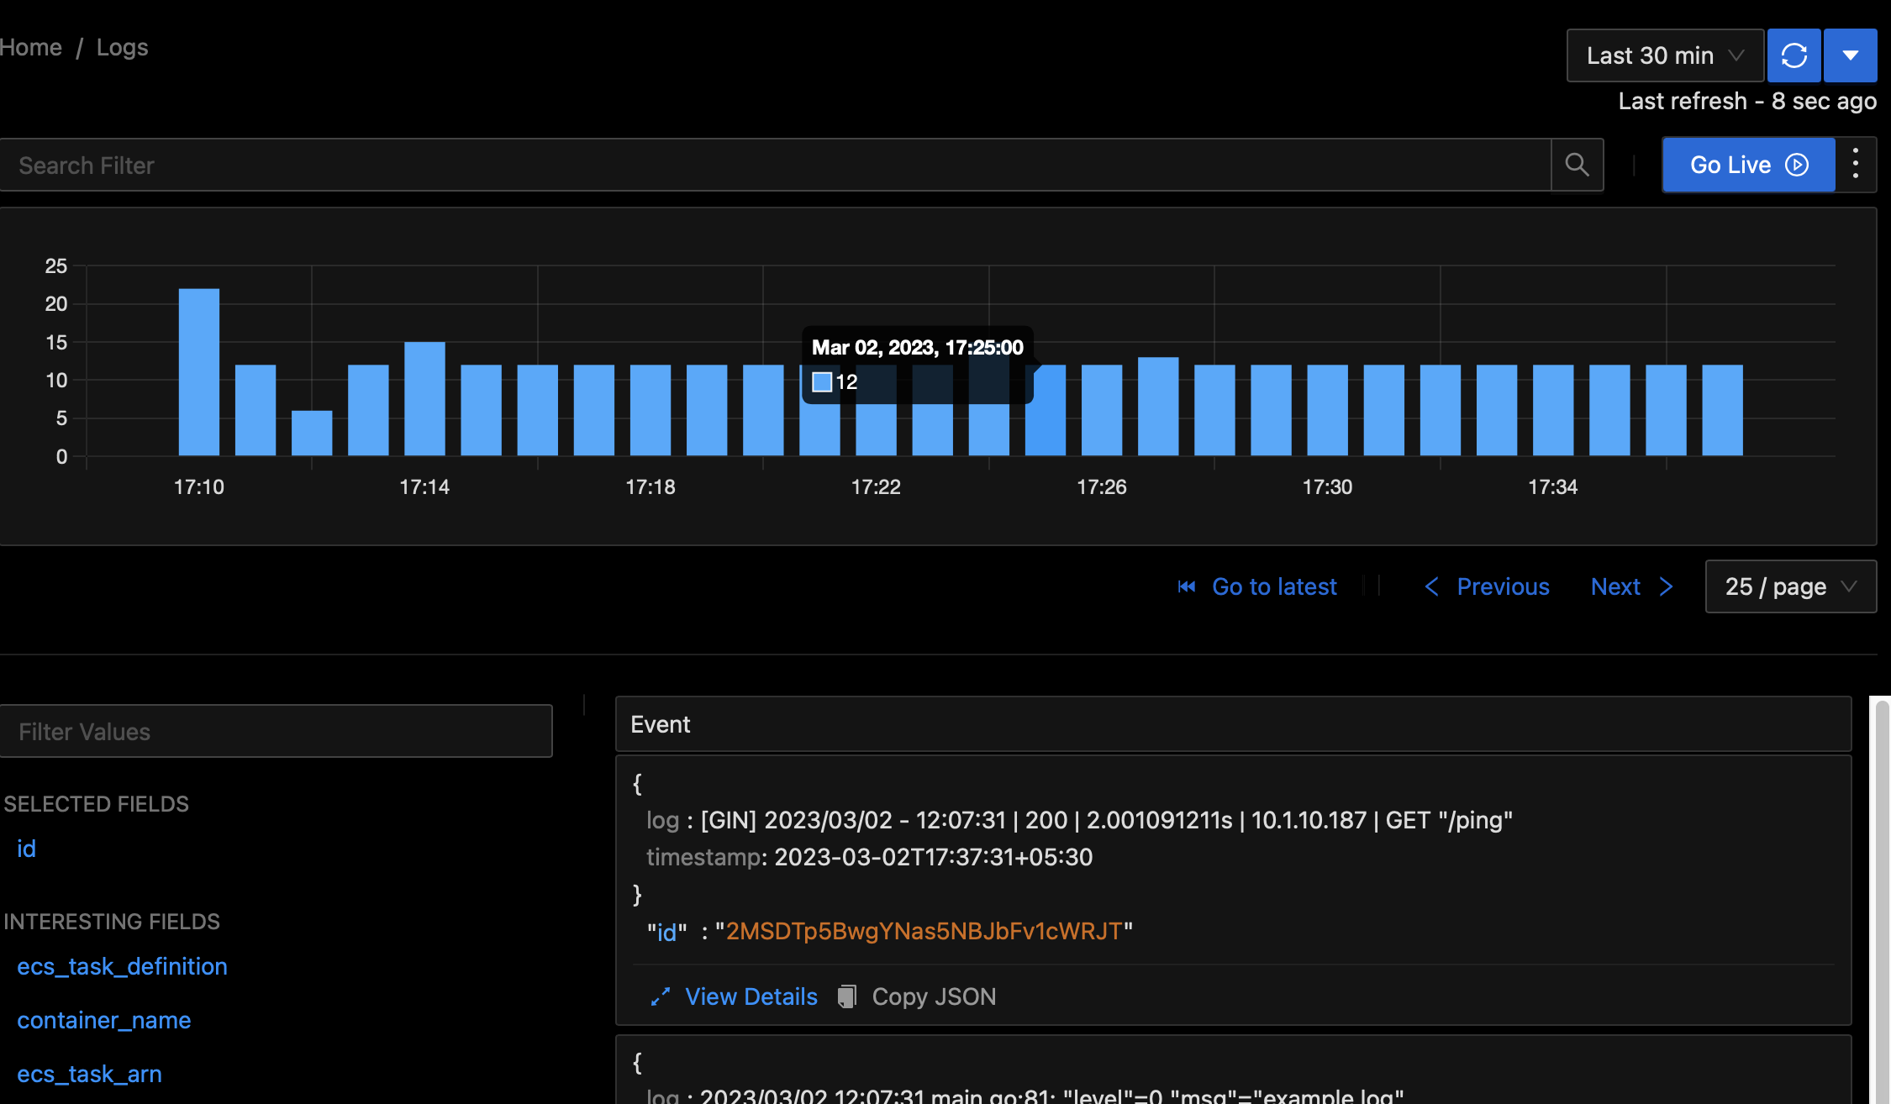
Task: Click the search magnifier icon
Action: coord(1577,165)
